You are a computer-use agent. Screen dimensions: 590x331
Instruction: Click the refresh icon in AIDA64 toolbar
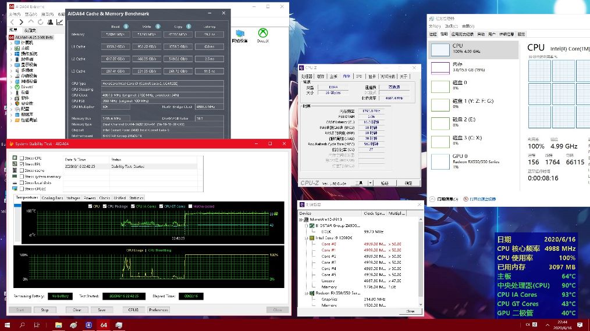click(40, 22)
